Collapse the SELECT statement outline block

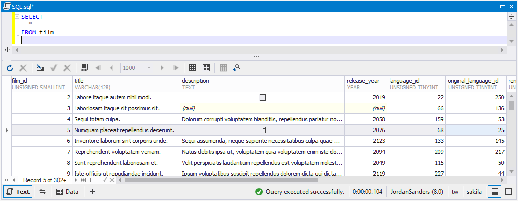17,17
